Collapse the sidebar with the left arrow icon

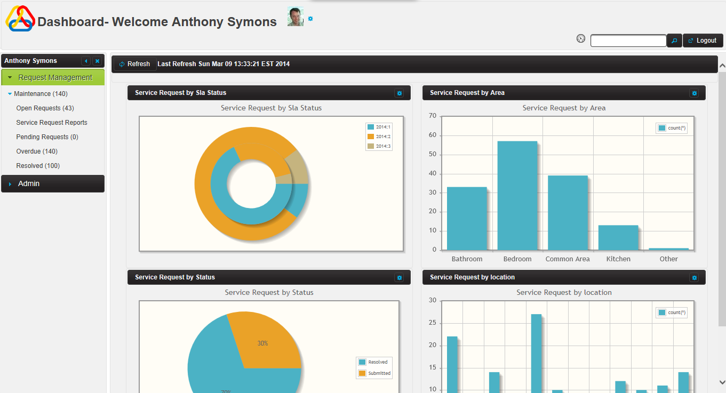click(86, 61)
